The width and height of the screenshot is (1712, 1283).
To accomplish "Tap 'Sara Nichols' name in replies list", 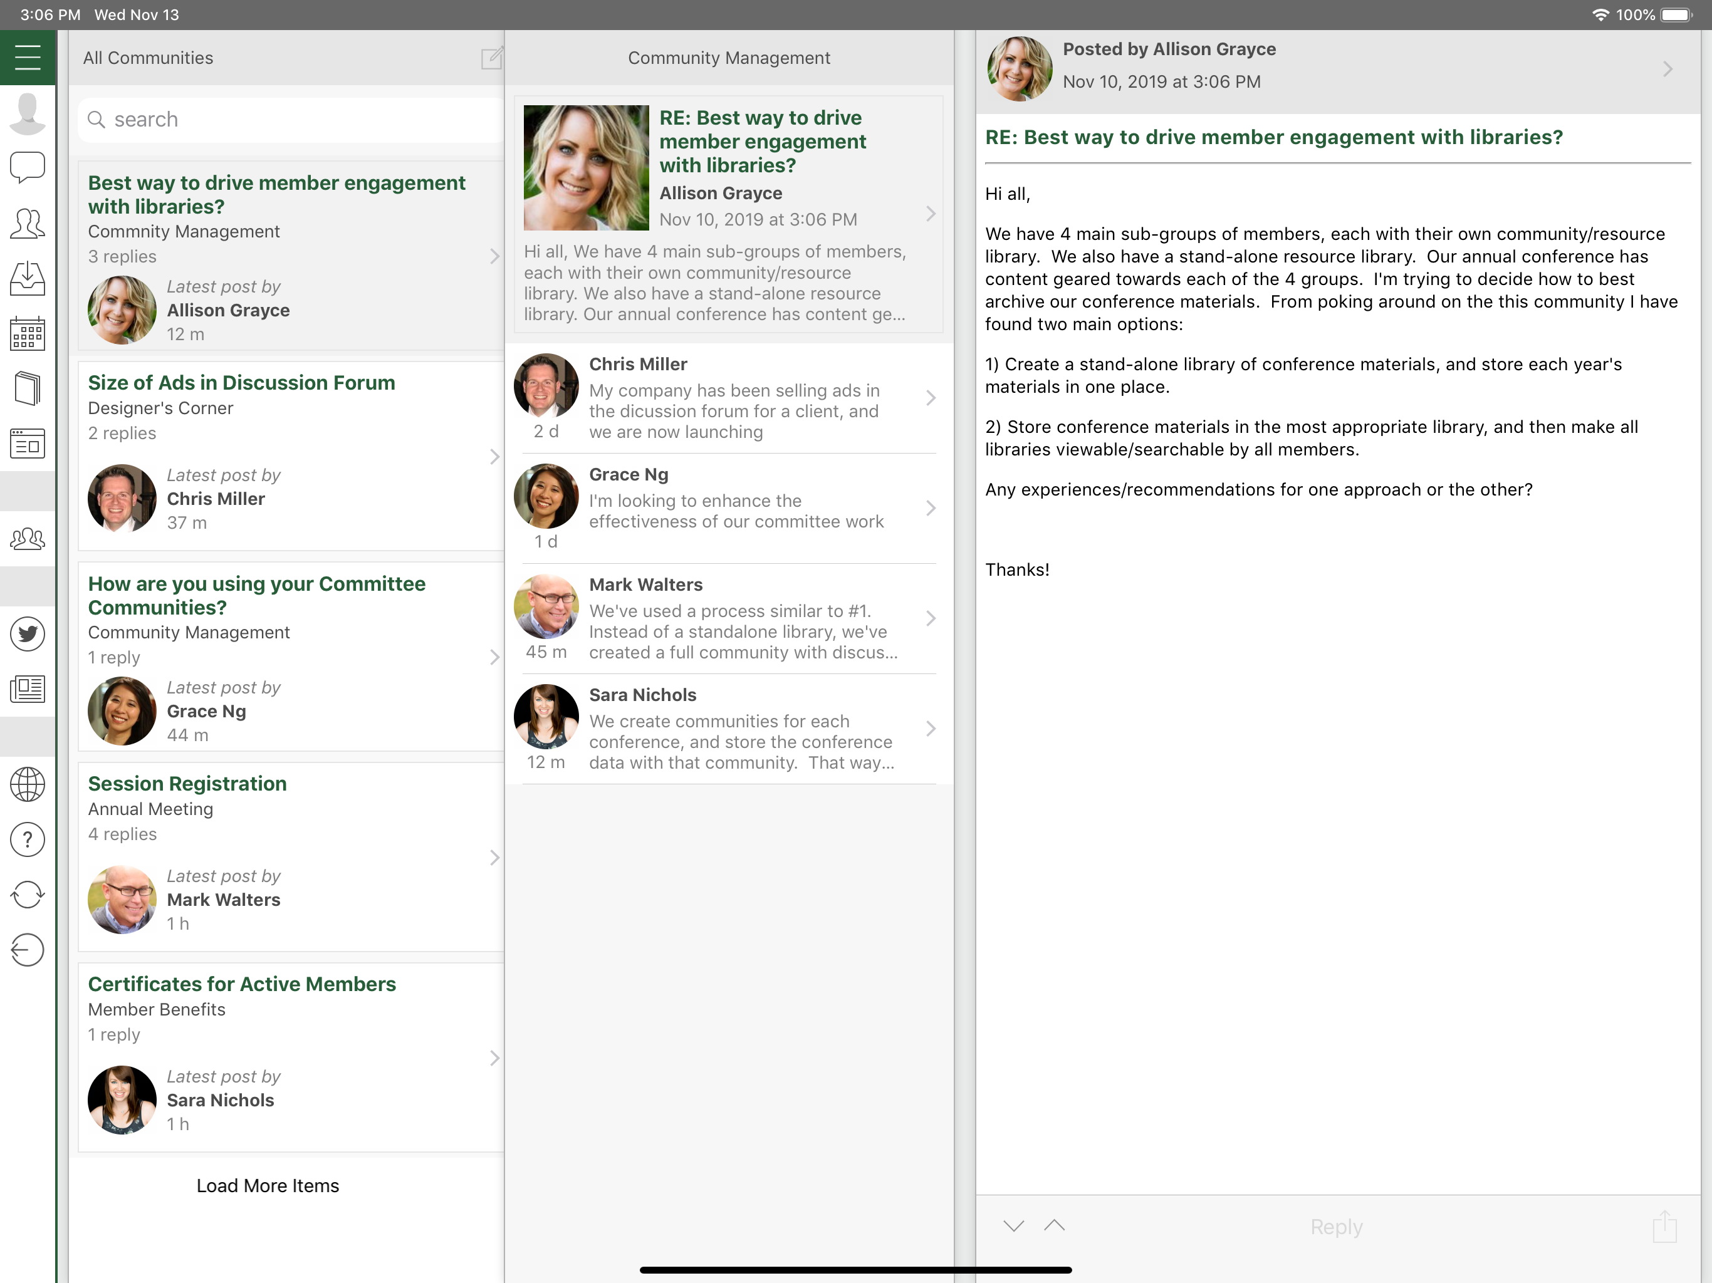I will tap(642, 695).
